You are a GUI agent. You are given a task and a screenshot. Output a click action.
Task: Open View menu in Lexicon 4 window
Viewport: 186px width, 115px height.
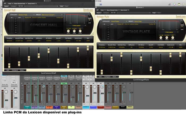(x=10, y=3)
